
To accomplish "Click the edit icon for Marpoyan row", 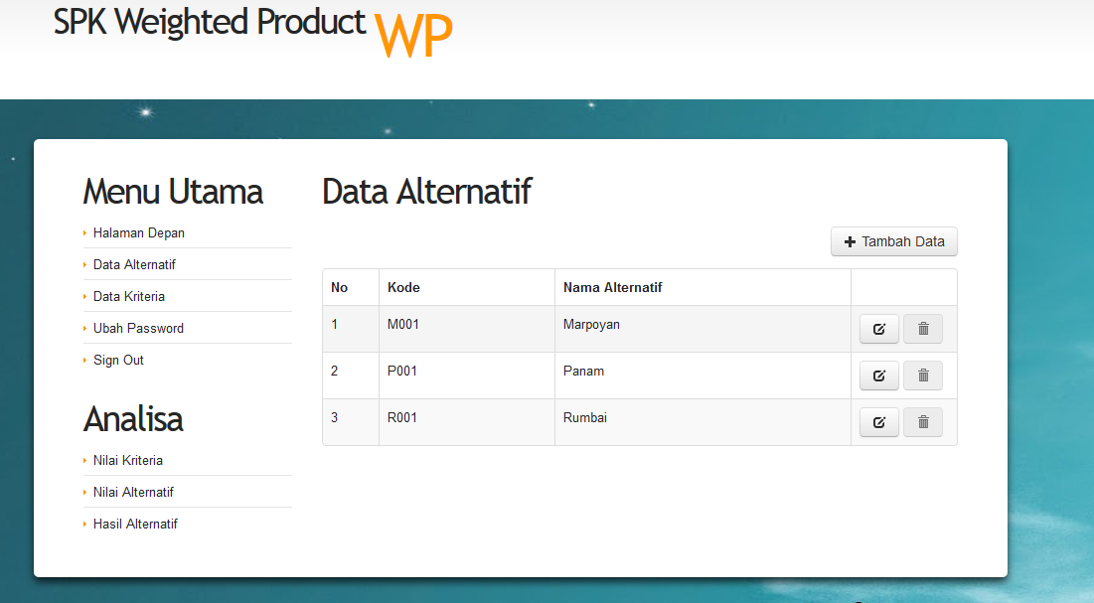I will (878, 329).
